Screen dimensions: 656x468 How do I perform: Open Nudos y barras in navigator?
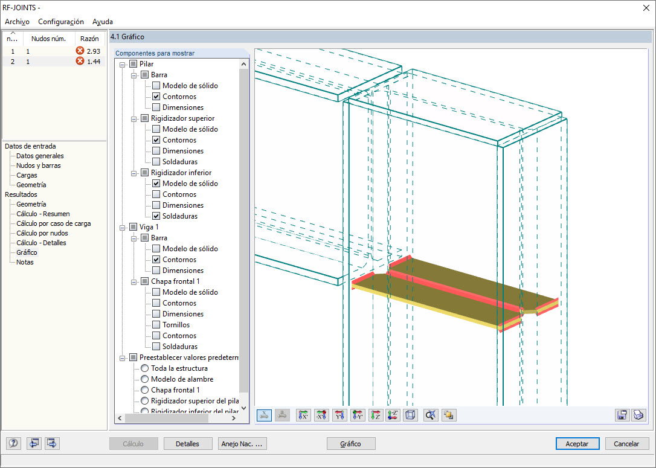click(39, 165)
